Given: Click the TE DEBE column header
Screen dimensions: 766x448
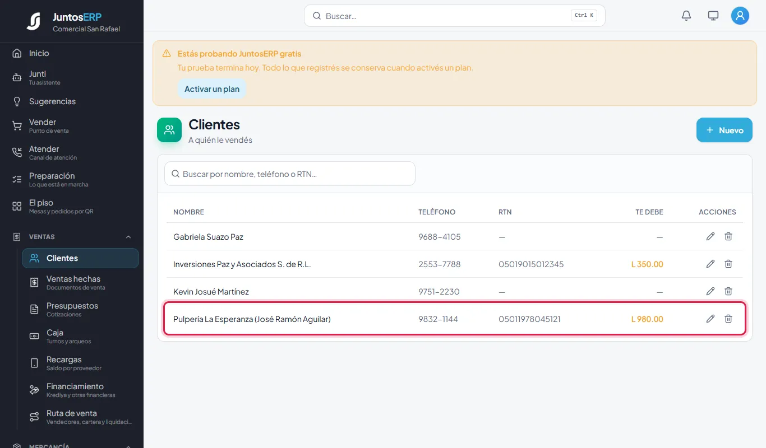Looking at the screenshot, I should click(x=649, y=212).
